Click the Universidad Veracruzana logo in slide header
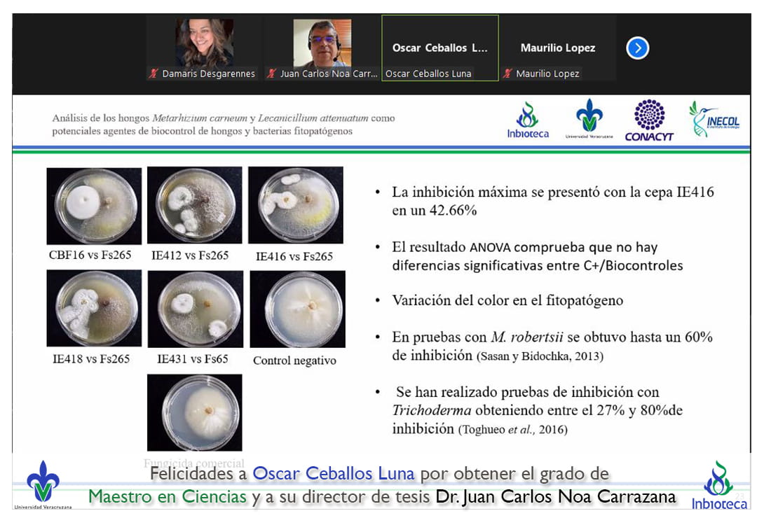Screen dimensions: 764x532 [x=589, y=118]
